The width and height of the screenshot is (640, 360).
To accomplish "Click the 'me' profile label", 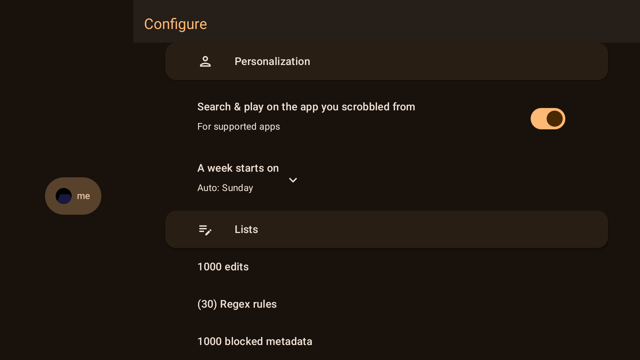I will point(83,196).
